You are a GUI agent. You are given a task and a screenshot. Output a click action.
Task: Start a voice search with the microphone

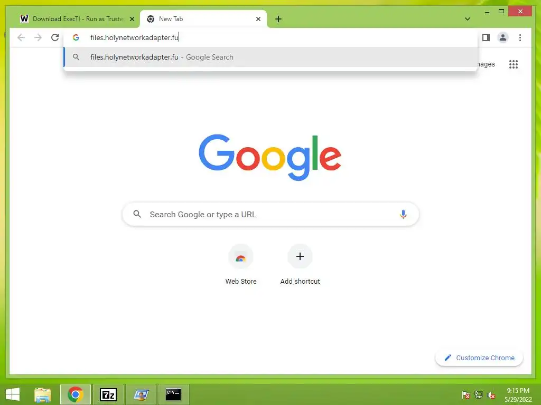(403, 214)
